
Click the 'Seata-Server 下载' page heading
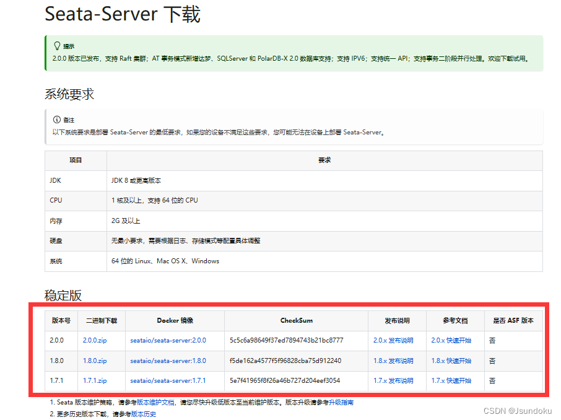(x=123, y=14)
